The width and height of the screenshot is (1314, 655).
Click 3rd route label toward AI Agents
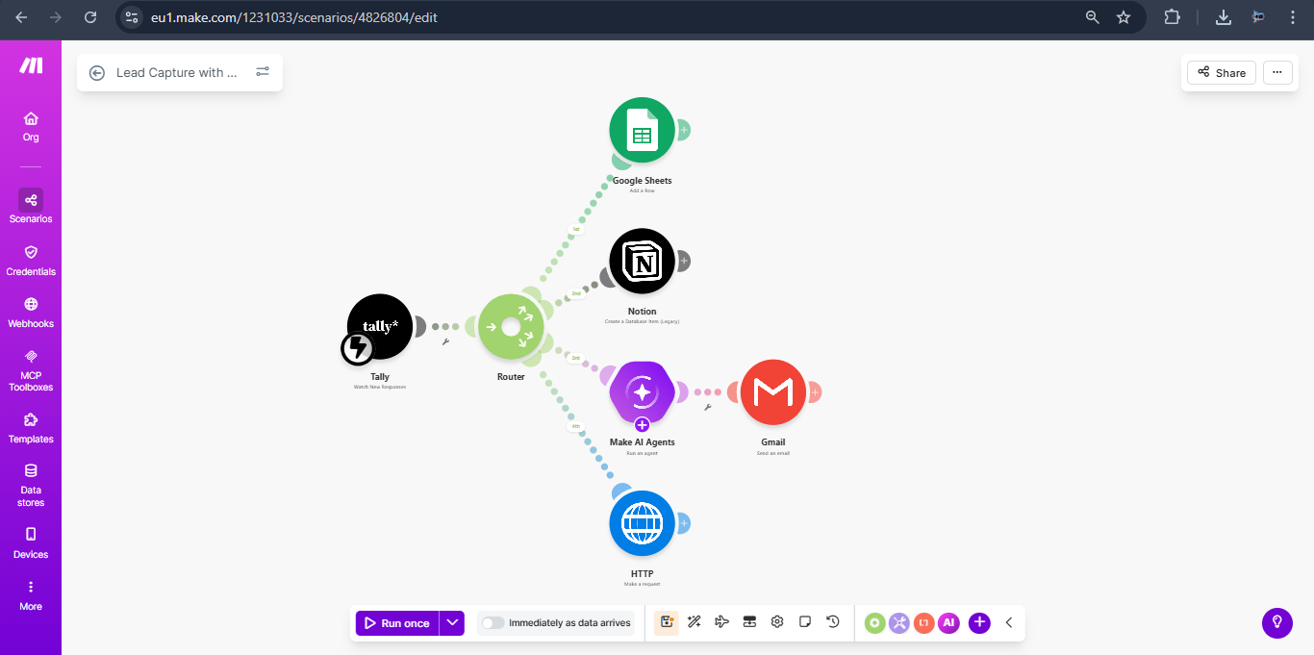[x=576, y=358]
